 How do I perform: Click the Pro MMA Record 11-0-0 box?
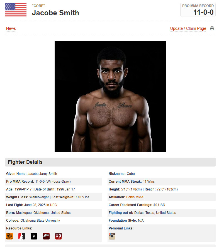tap(198, 10)
